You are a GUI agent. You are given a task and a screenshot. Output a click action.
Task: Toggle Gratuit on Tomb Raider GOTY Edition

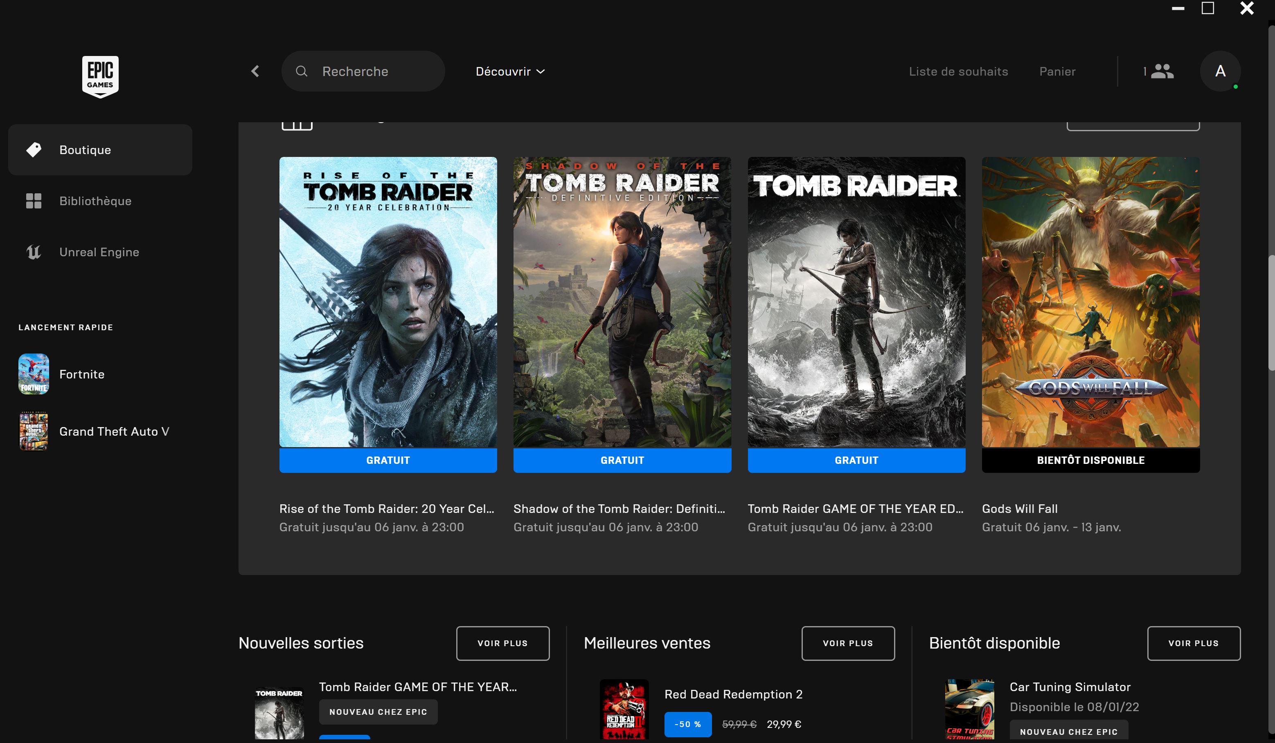click(x=856, y=460)
